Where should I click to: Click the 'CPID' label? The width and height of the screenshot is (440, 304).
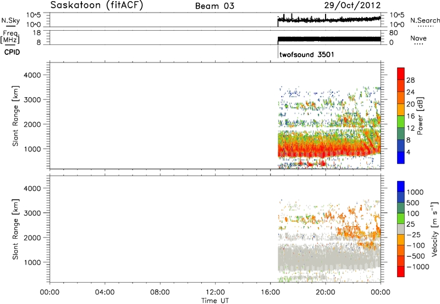12,52
